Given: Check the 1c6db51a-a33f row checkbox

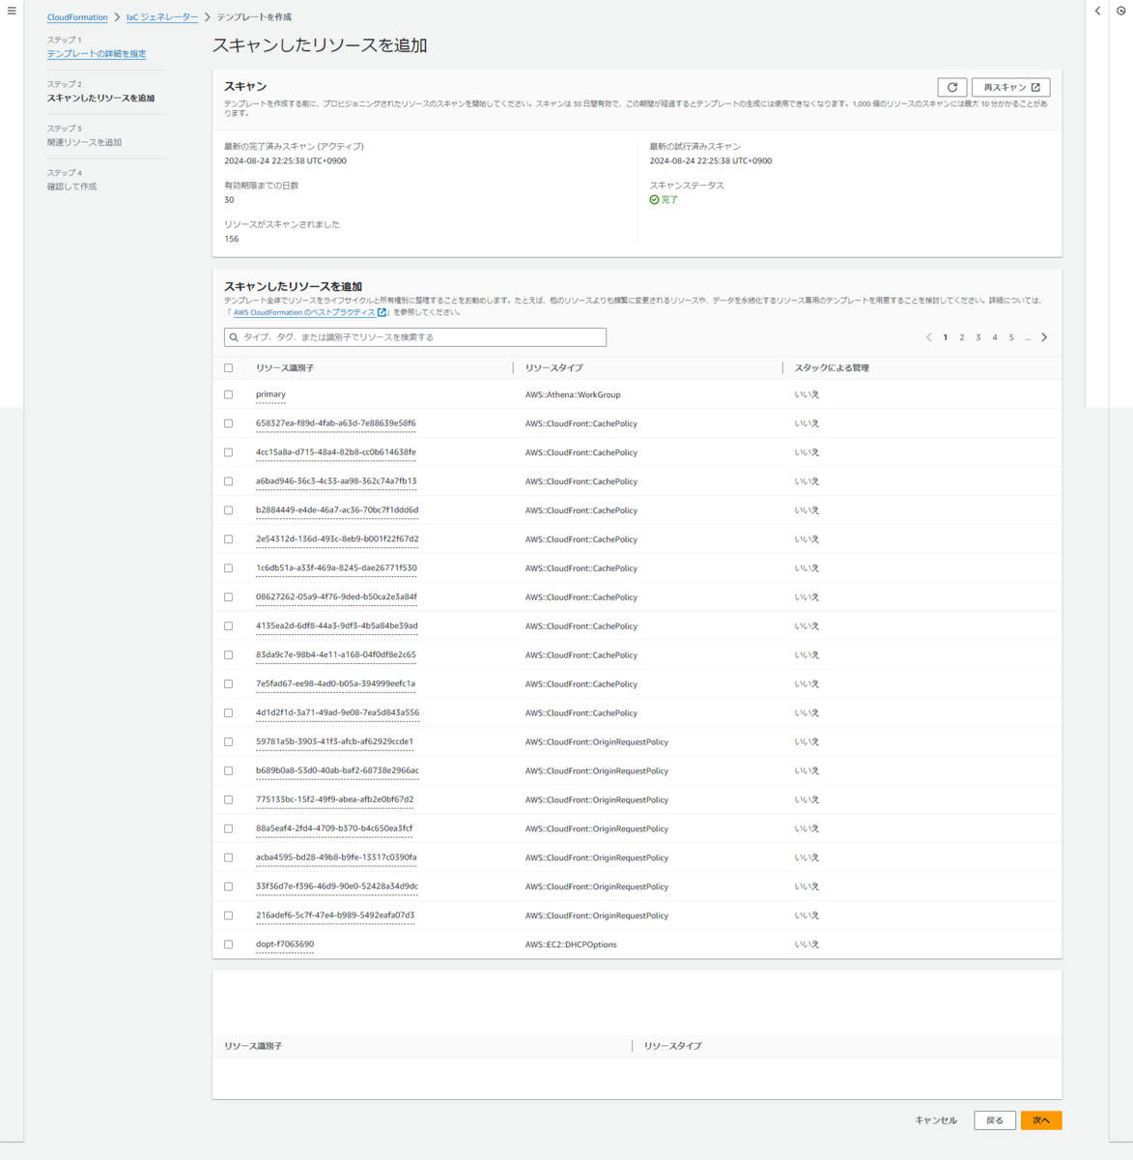Looking at the screenshot, I should [x=229, y=568].
